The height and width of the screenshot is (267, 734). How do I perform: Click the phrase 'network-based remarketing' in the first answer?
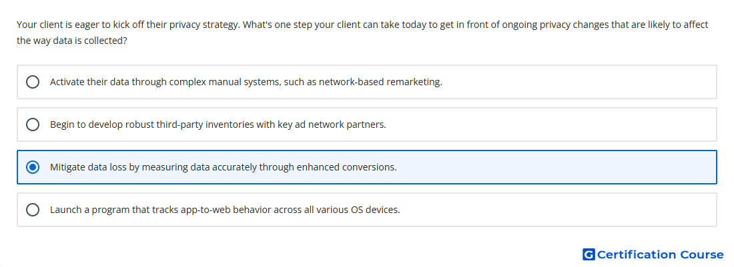tap(380, 82)
